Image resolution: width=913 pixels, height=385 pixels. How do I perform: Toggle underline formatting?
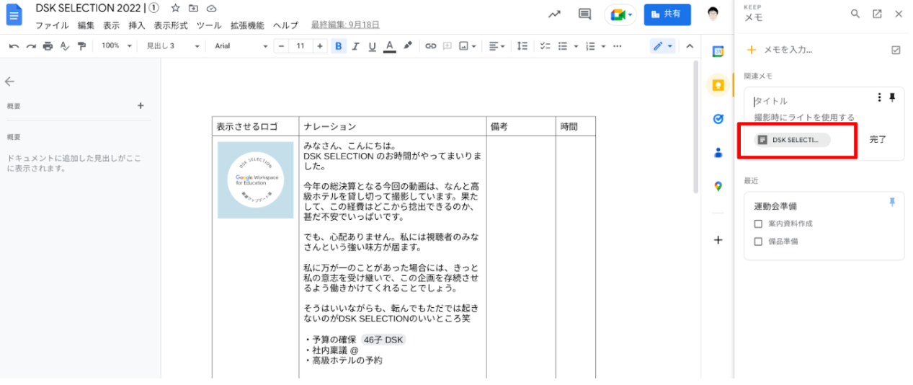373,46
